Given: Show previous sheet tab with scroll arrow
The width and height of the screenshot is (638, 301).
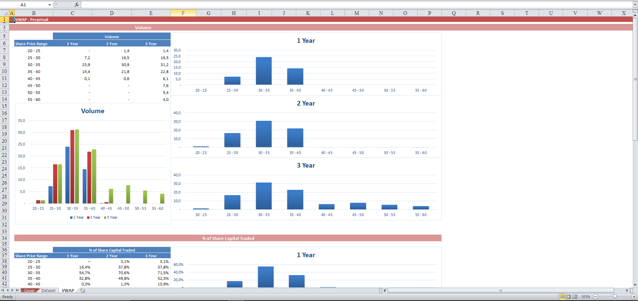Looking at the screenshot, I should click(x=8, y=290).
